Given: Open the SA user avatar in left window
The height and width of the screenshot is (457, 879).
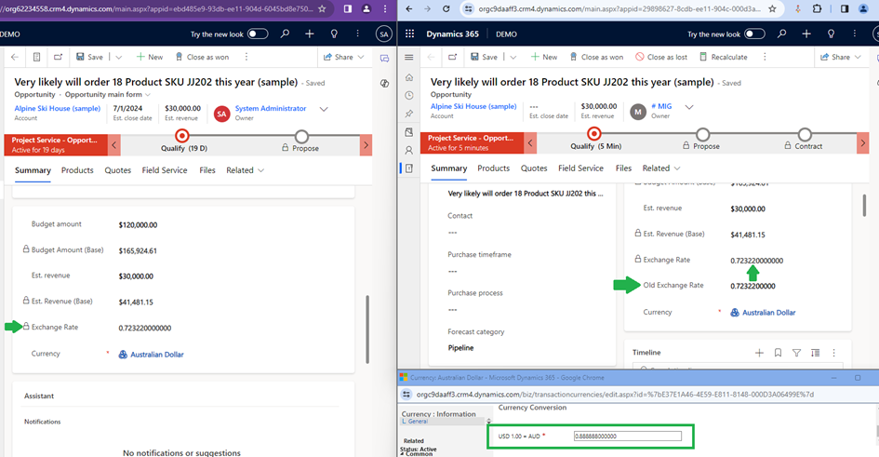Looking at the screenshot, I should click(x=384, y=34).
